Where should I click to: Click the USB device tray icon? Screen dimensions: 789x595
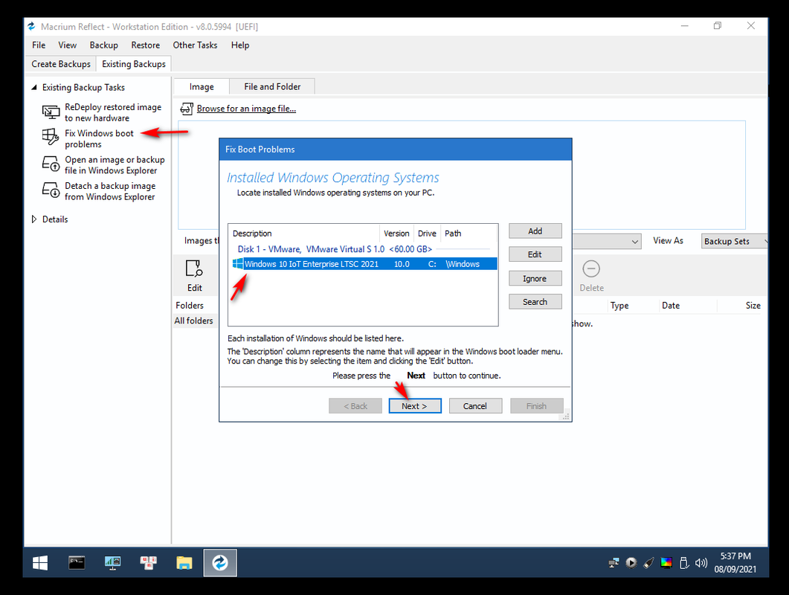(684, 563)
